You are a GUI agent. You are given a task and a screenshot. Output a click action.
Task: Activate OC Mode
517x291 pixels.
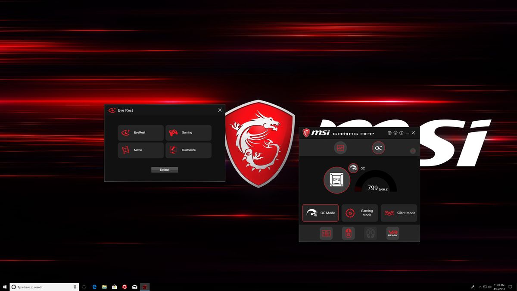[320, 213]
